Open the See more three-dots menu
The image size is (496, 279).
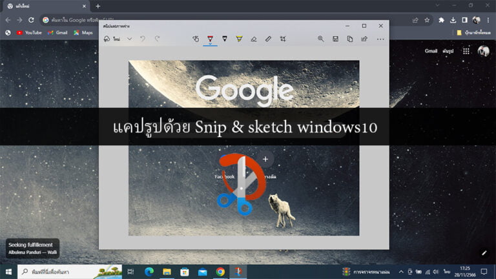[x=380, y=39]
